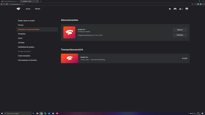Click the address bar URL field
The image size is (205, 115).
click(x=102, y=4)
